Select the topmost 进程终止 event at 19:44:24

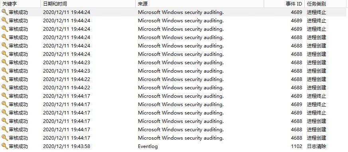(x=174, y=12)
